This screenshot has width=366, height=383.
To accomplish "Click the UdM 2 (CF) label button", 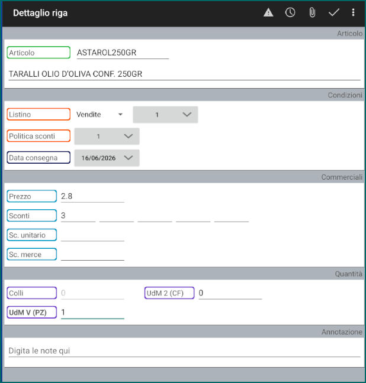I will [169, 293].
